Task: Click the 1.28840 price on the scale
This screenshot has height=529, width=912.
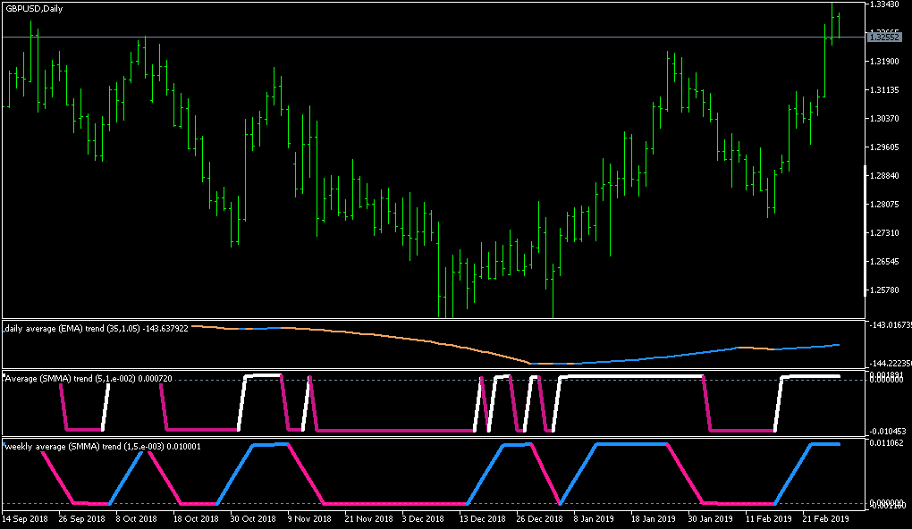Action: 882,176
